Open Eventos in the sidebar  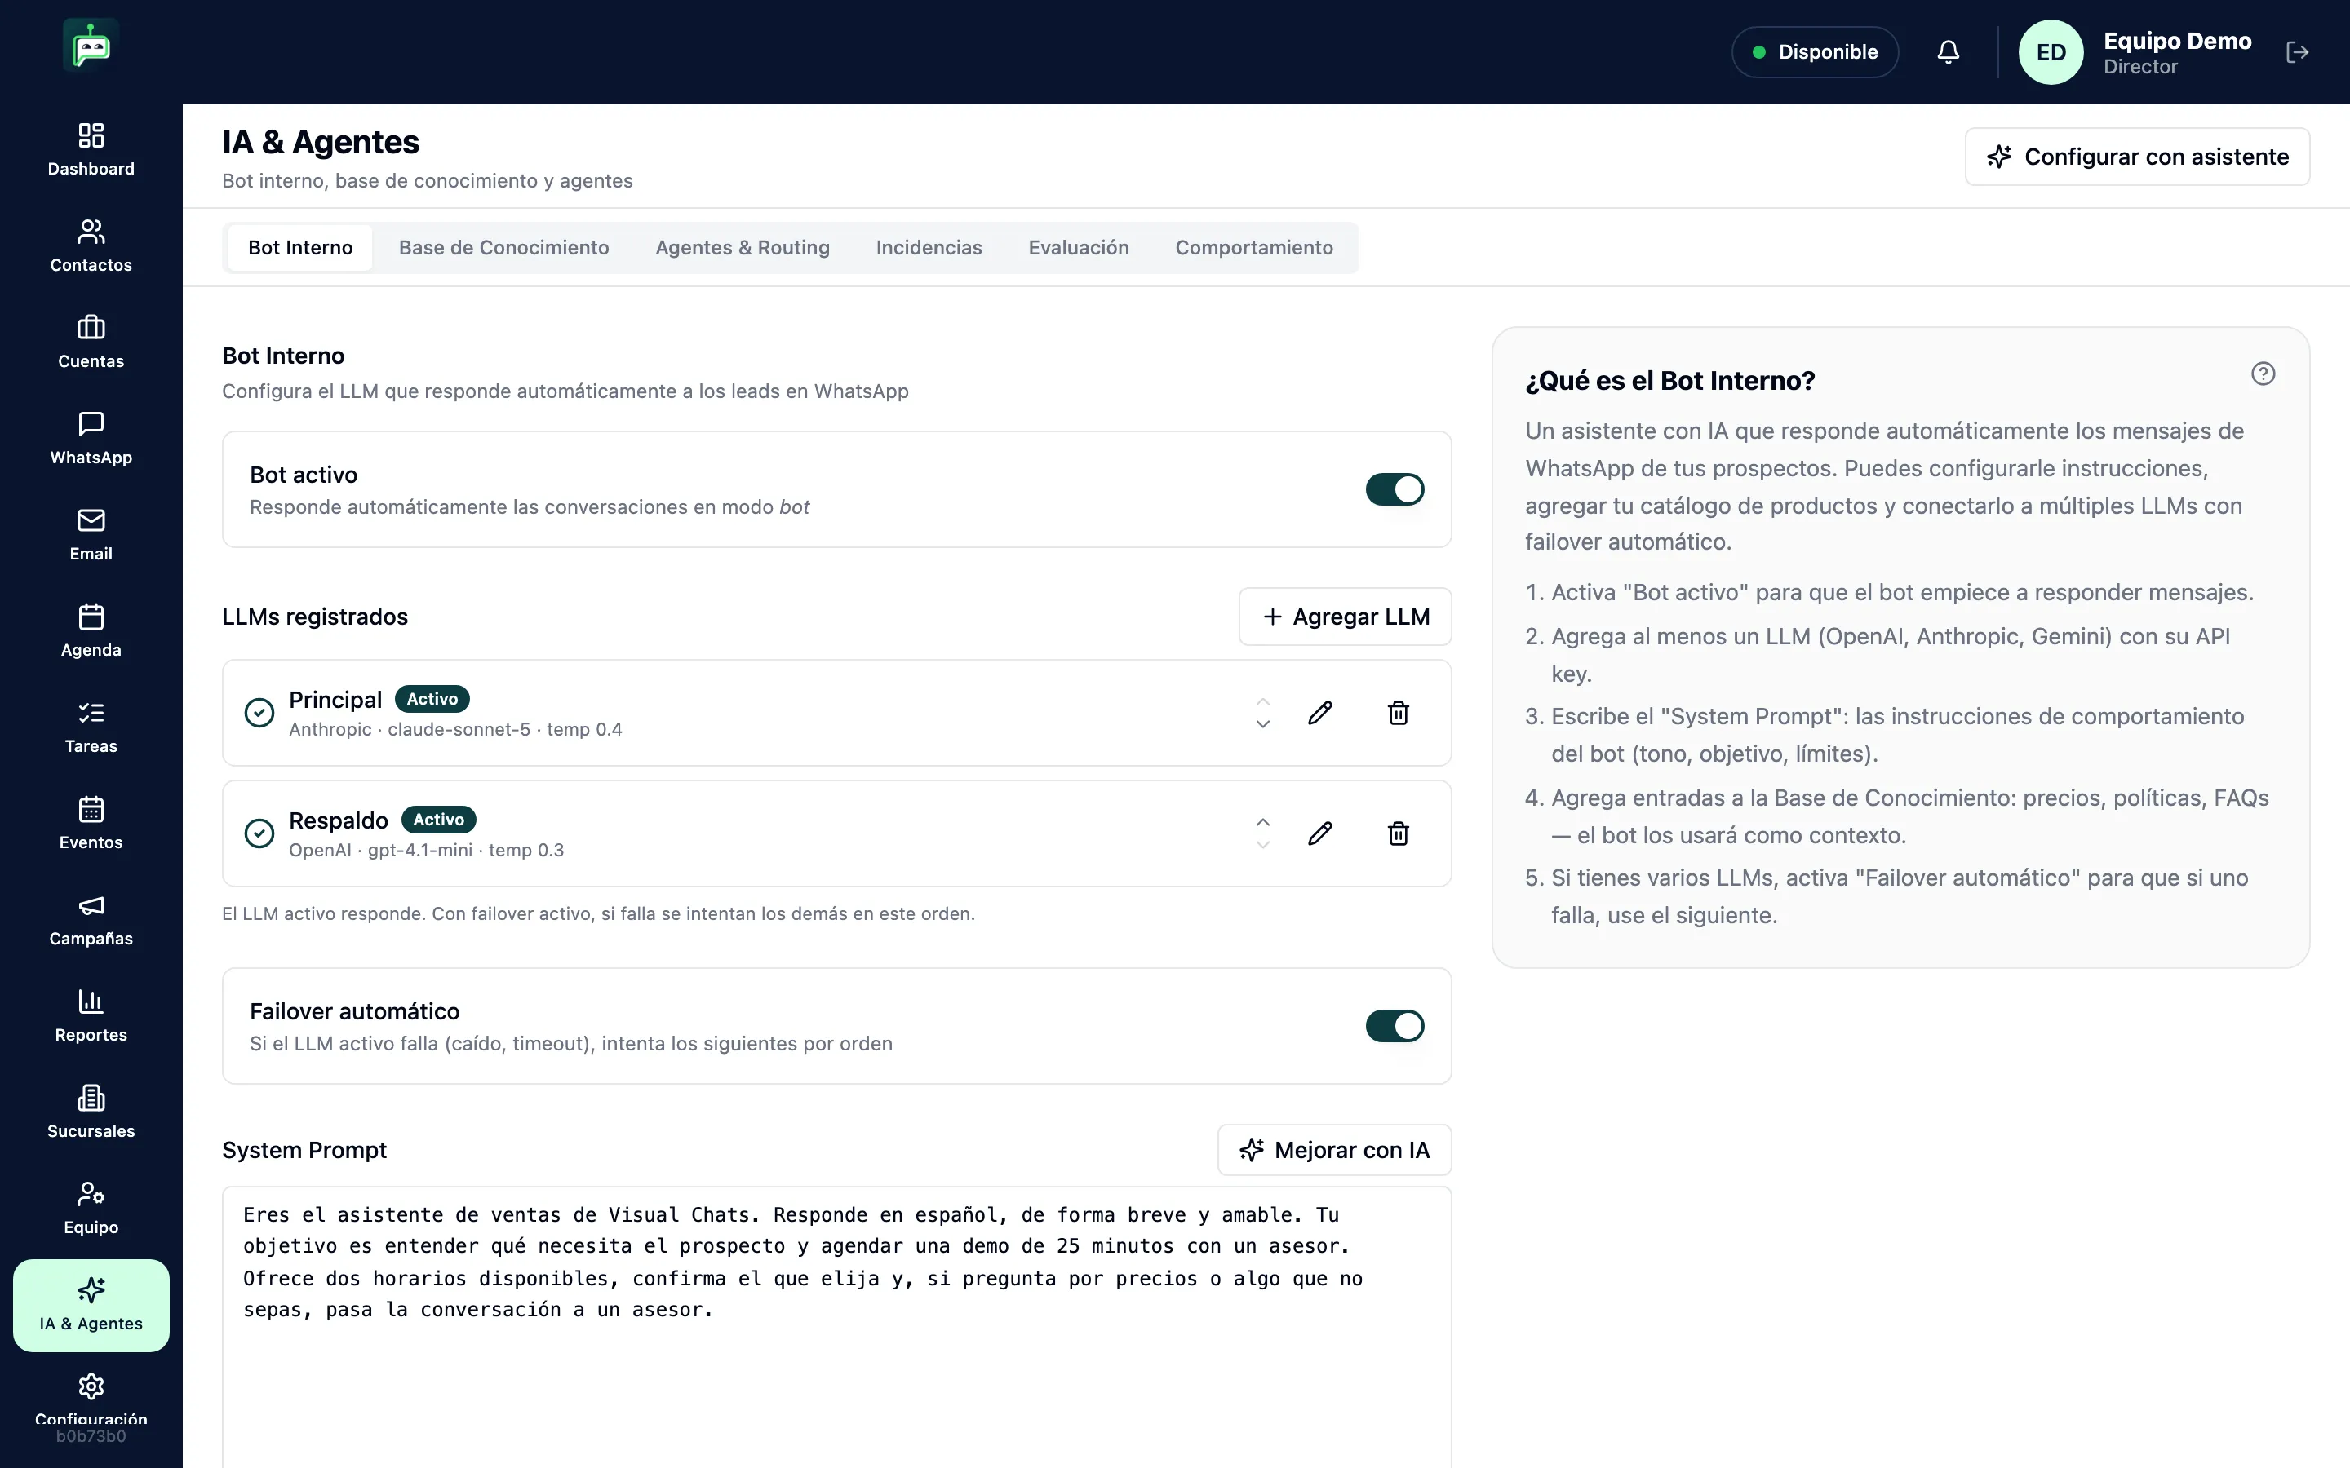coord(91,822)
